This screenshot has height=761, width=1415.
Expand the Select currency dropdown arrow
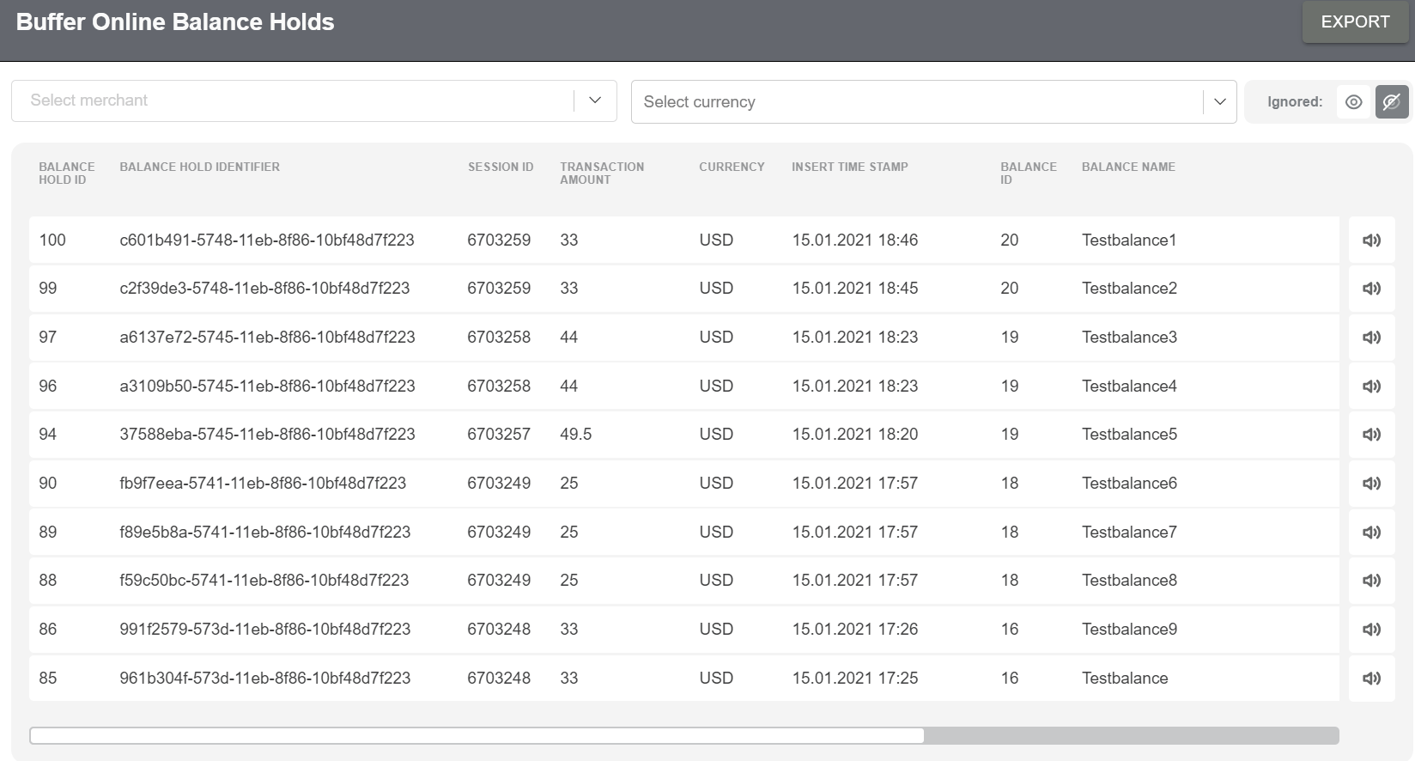click(x=1219, y=102)
